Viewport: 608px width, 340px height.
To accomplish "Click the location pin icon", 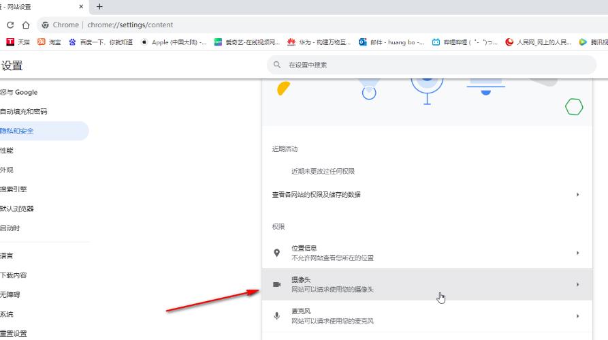I will pyautogui.click(x=276, y=253).
